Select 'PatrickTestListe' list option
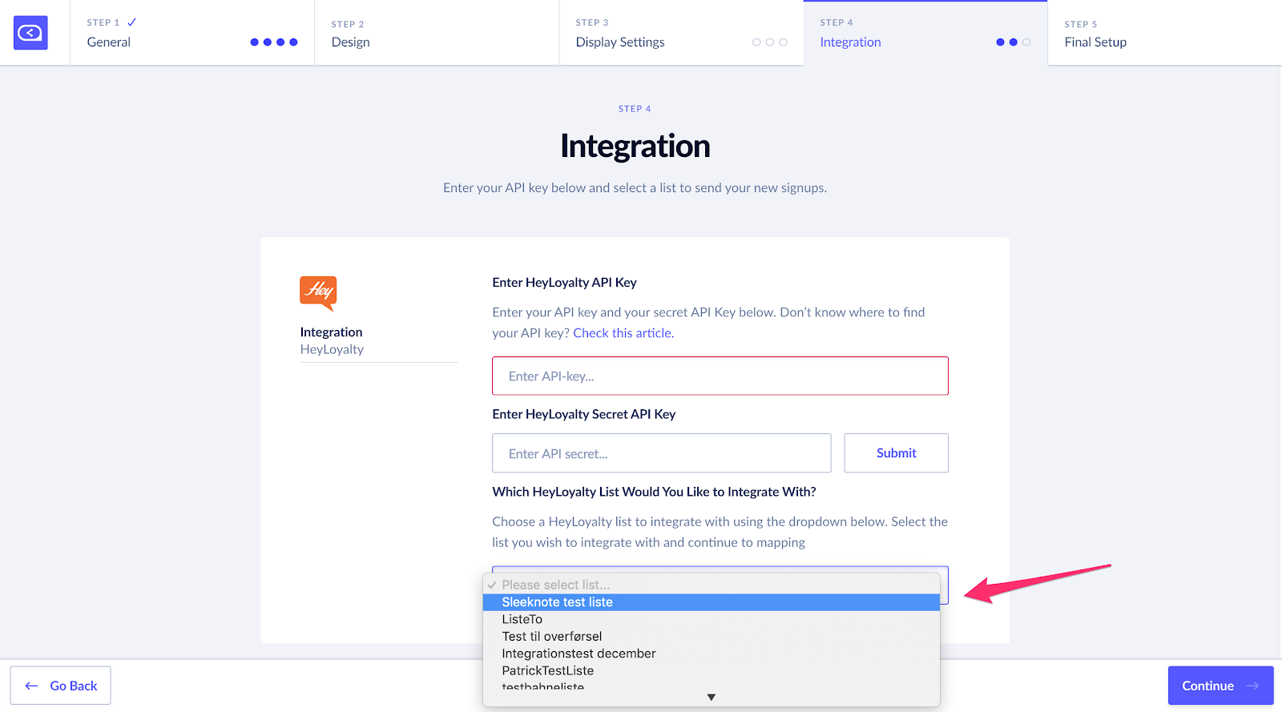The height and width of the screenshot is (712, 1282). 712,671
